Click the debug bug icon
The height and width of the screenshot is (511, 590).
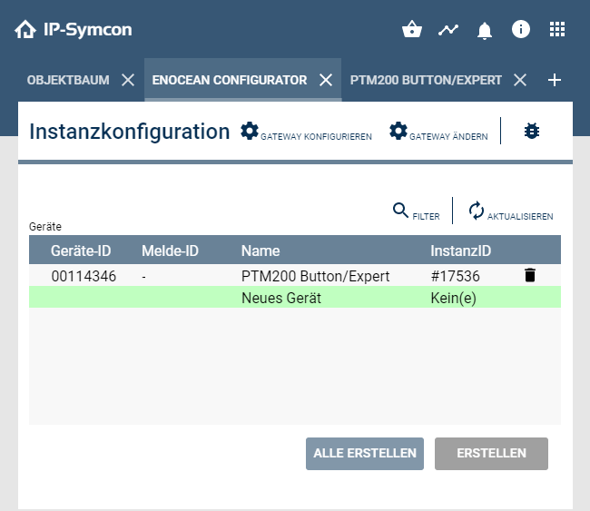tap(532, 132)
